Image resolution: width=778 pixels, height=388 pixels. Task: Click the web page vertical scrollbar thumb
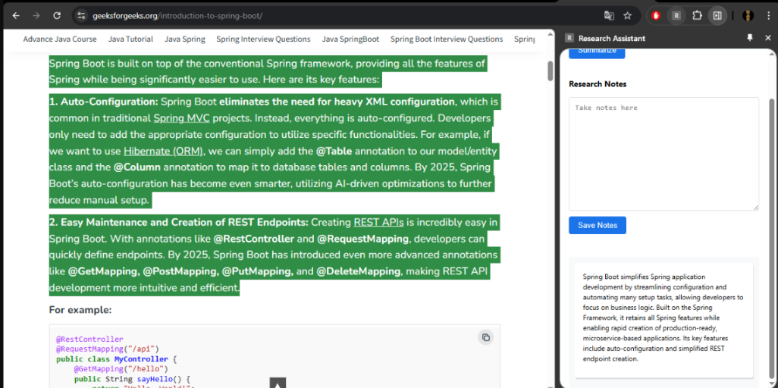pyautogui.click(x=550, y=71)
